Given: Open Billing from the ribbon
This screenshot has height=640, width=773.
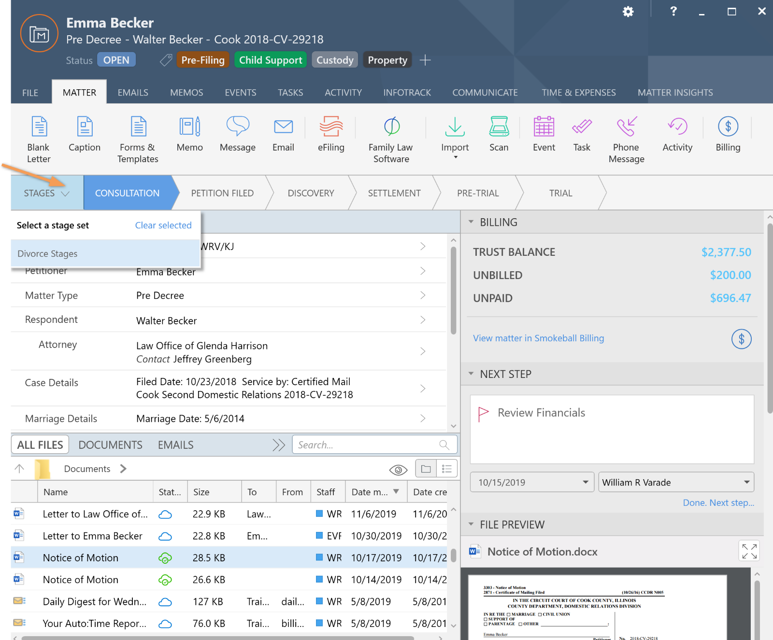Looking at the screenshot, I should (728, 134).
